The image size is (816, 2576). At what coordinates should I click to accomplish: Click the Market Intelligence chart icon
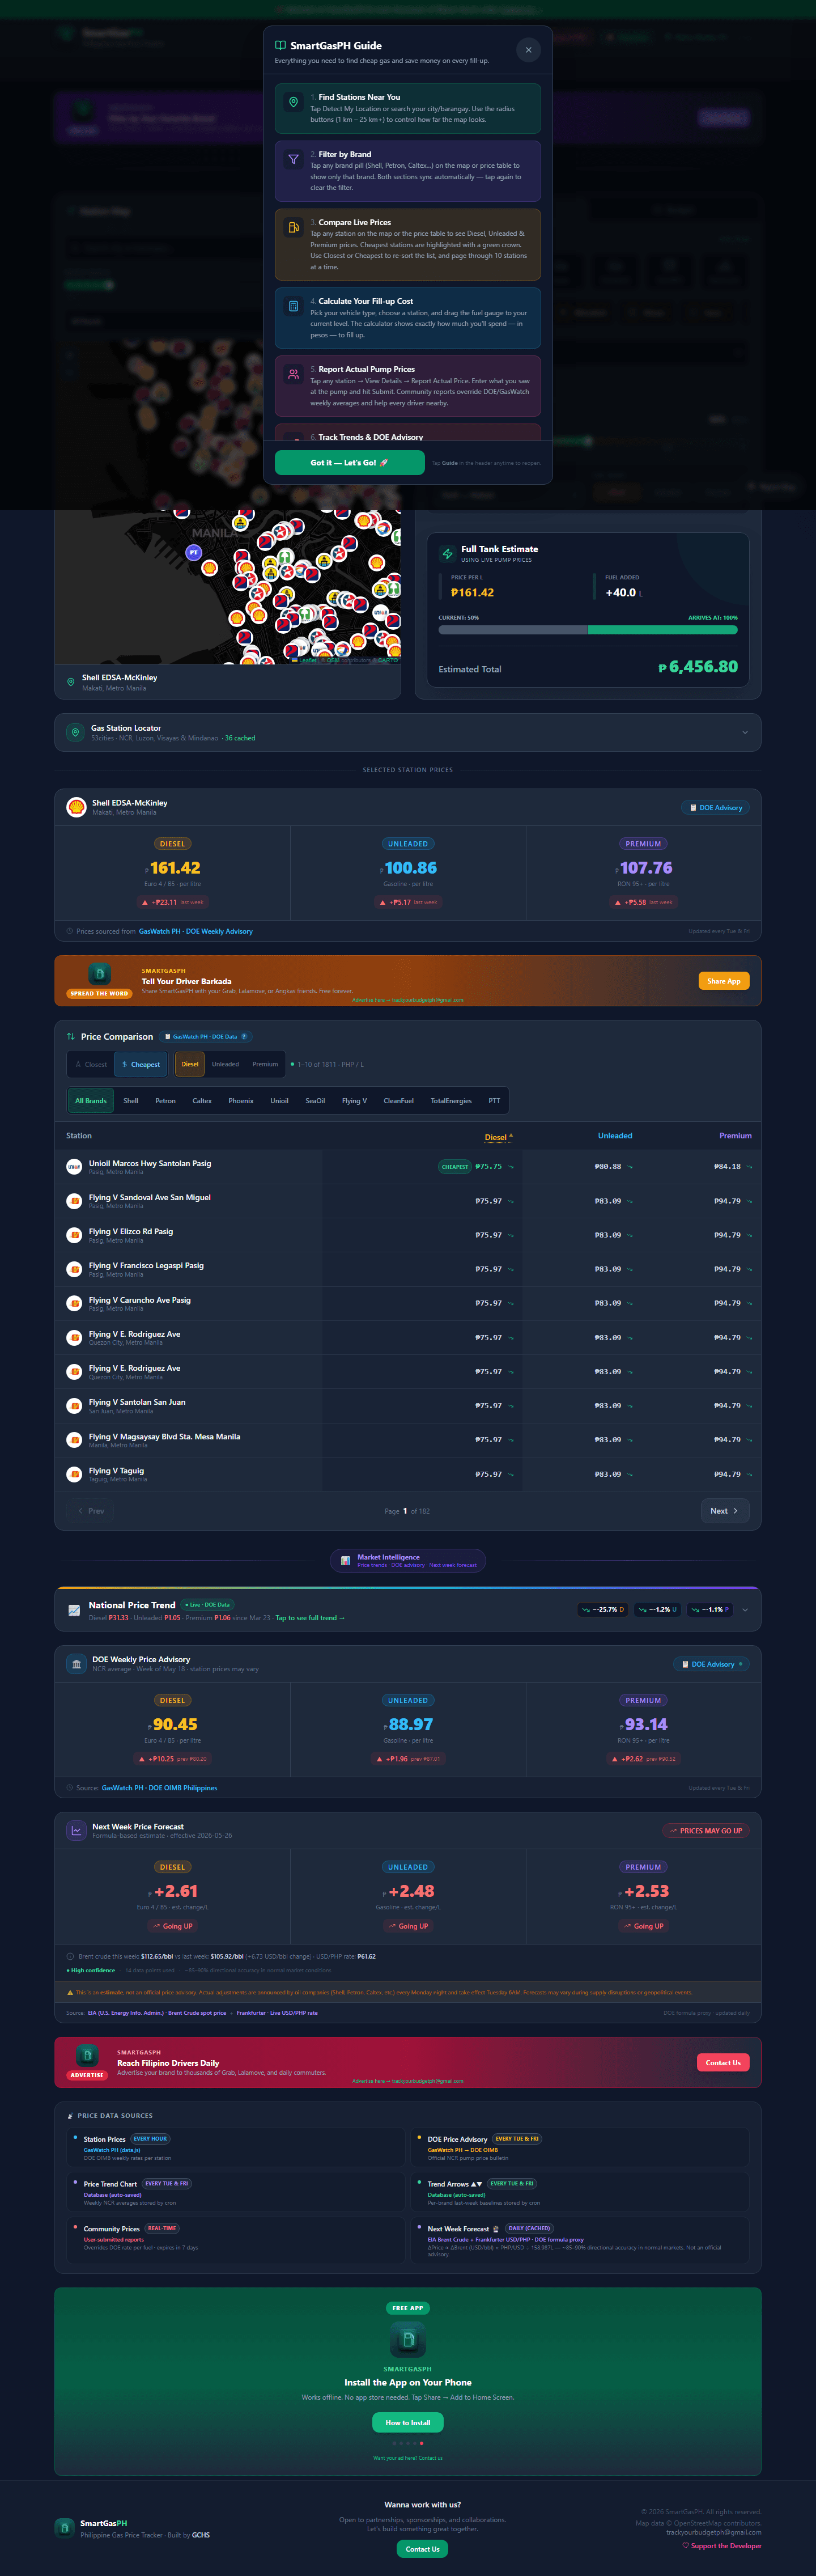click(x=345, y=1560)
